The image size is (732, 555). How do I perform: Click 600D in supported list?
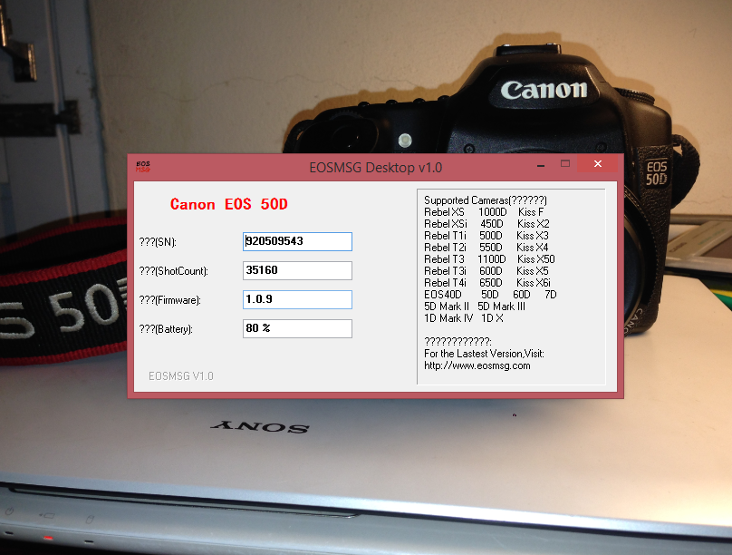[491, 271]
